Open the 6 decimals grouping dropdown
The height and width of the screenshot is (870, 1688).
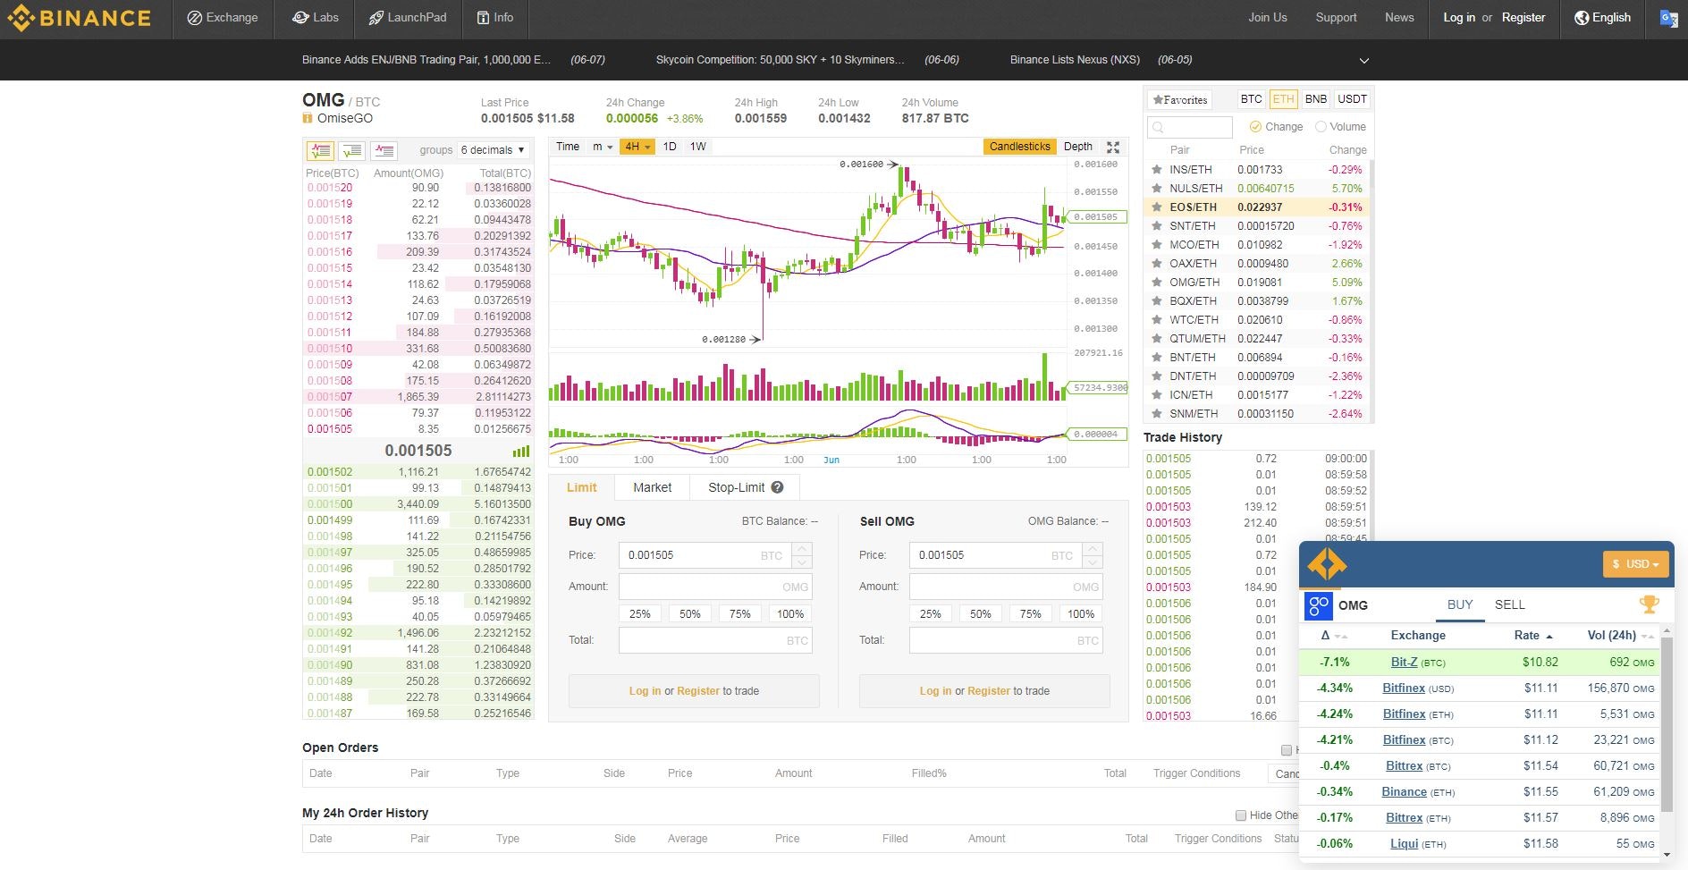pos(493,149)
